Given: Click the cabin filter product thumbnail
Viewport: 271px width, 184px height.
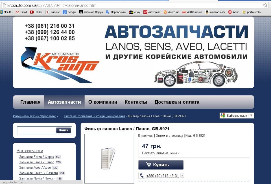Looking at the screenshot, I should tap(109, 158).
